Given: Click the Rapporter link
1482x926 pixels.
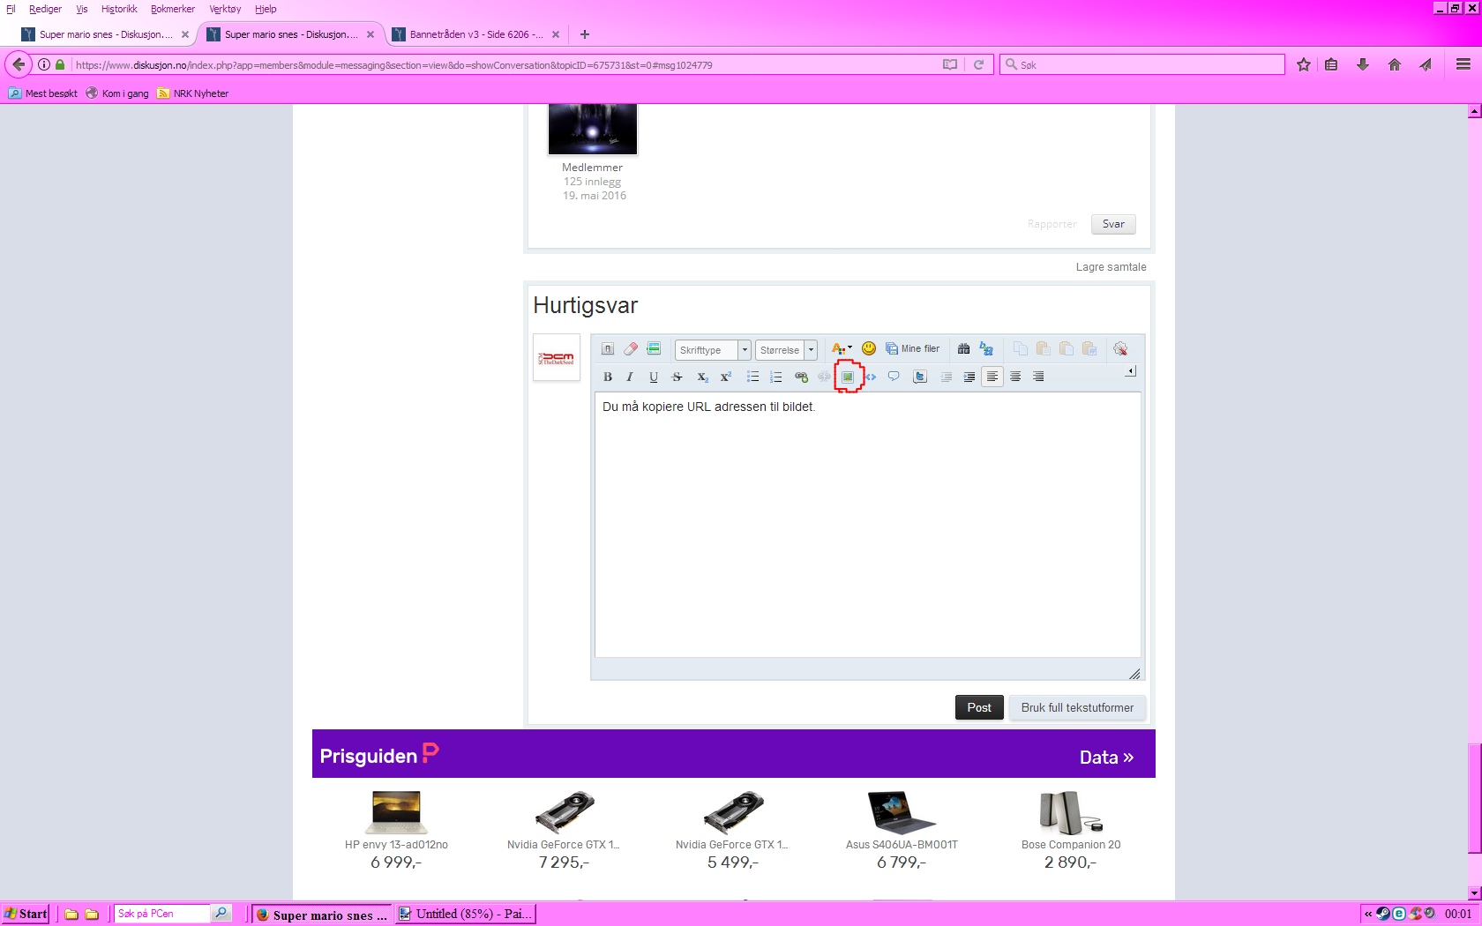Looking at the screenshot, I should (1052, 224).
